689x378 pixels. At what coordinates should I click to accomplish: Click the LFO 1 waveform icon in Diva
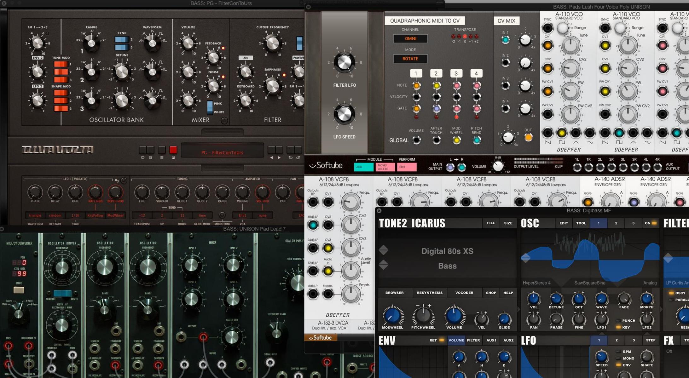click(117, 180)
